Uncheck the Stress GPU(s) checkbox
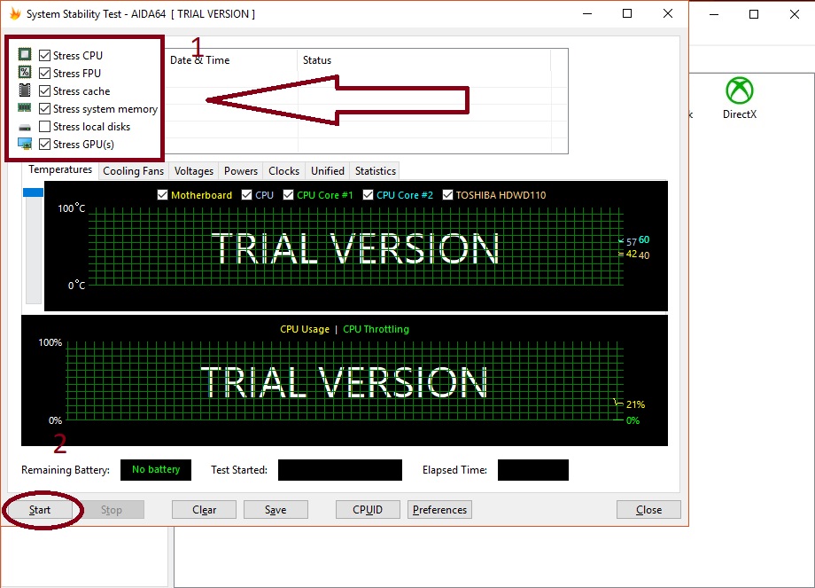 click(x=44, y=145)
